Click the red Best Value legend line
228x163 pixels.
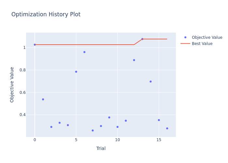point(185,44)
